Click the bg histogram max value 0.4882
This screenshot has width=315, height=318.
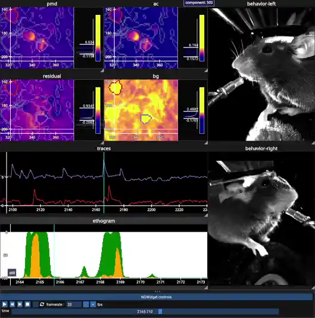pyautogui.click(x=192, y=109)
